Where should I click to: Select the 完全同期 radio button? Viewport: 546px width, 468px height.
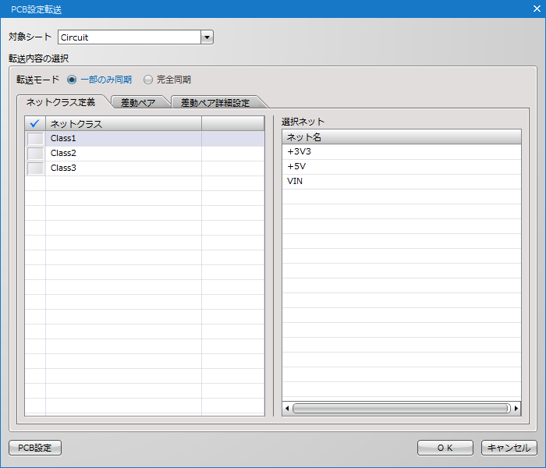pyautogui.click(x=148, y=80)
